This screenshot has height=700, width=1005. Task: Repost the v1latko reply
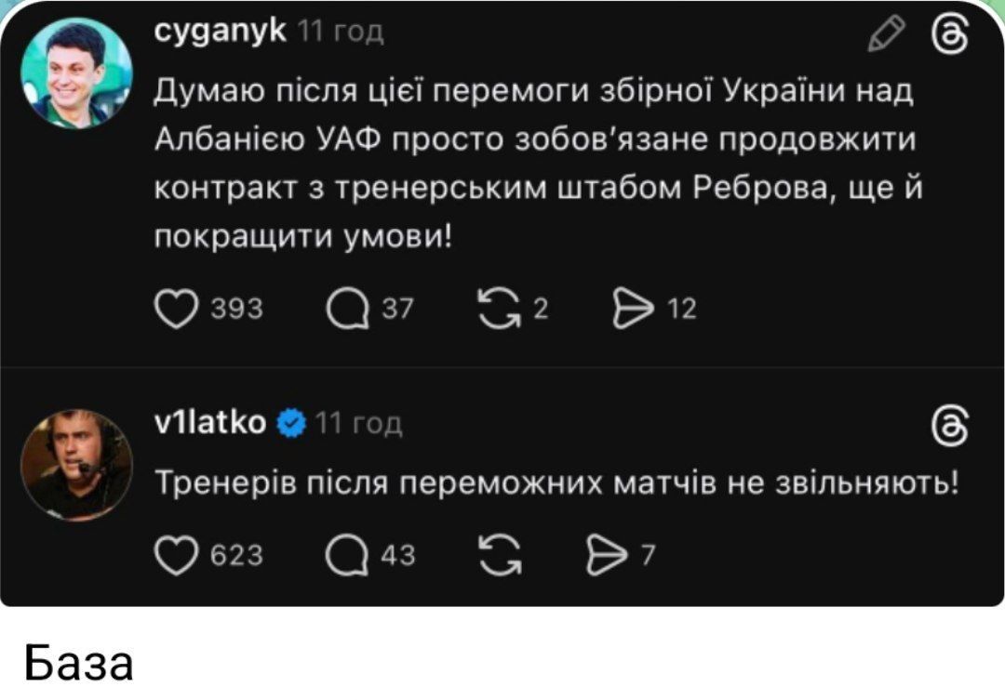pyautogui.click(x=498, y=555)
